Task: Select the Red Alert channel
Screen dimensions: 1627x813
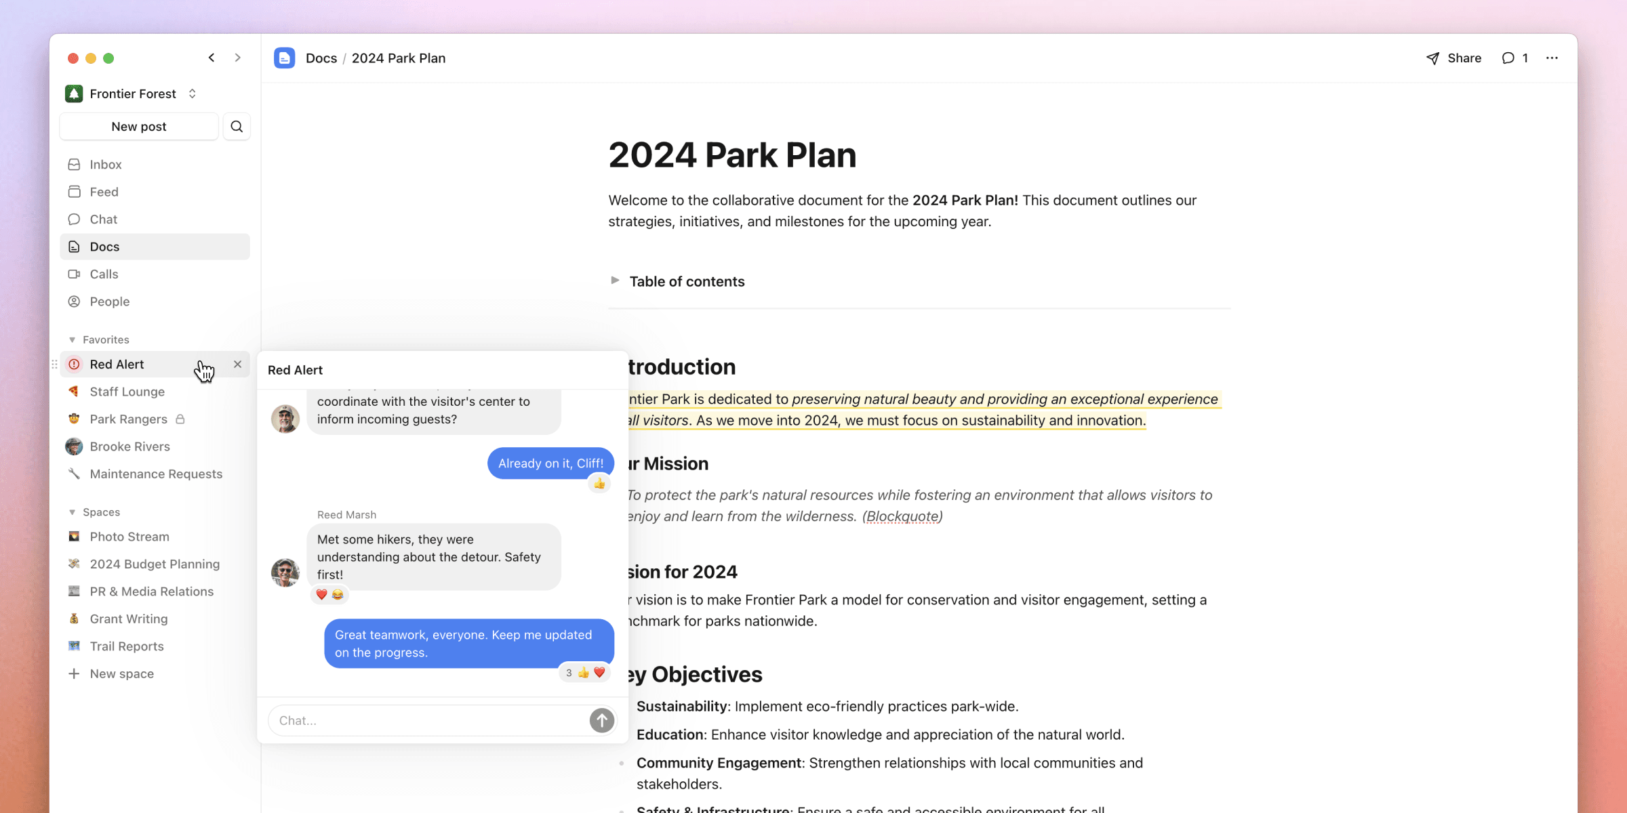Action: click(x=116, y=363)
